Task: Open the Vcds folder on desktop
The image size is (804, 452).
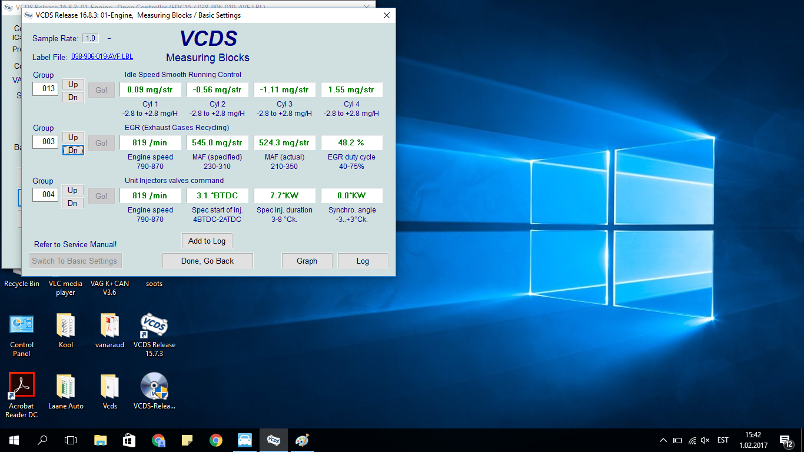Action: (110, 391)
